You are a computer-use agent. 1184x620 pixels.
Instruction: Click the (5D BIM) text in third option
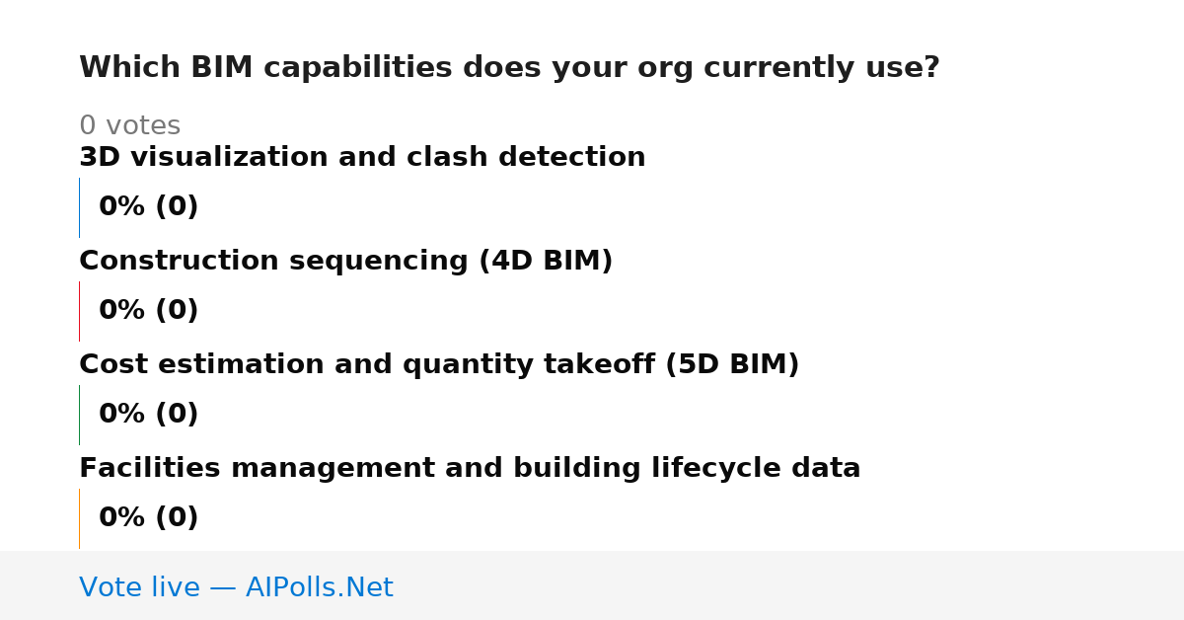[732, 365]
